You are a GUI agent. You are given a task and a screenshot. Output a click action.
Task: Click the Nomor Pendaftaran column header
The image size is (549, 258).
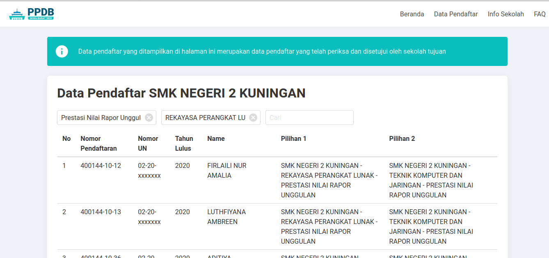tap(98, 143)
